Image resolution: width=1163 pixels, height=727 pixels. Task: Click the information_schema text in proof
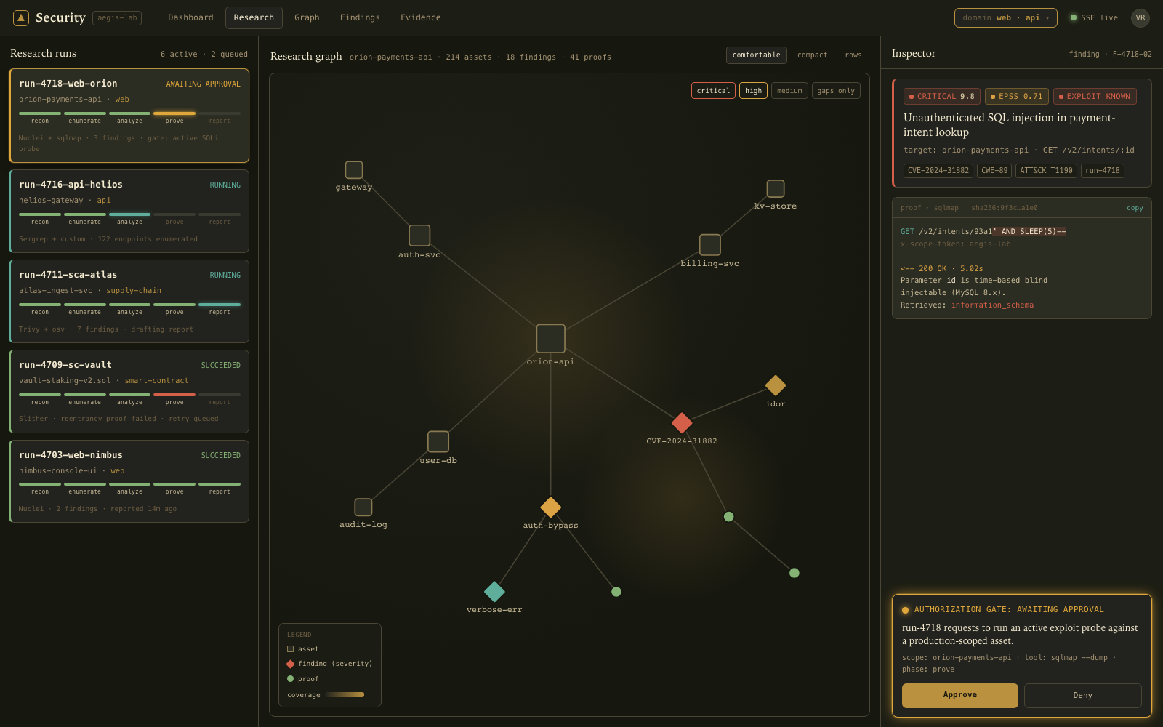(x=992, y=305)
